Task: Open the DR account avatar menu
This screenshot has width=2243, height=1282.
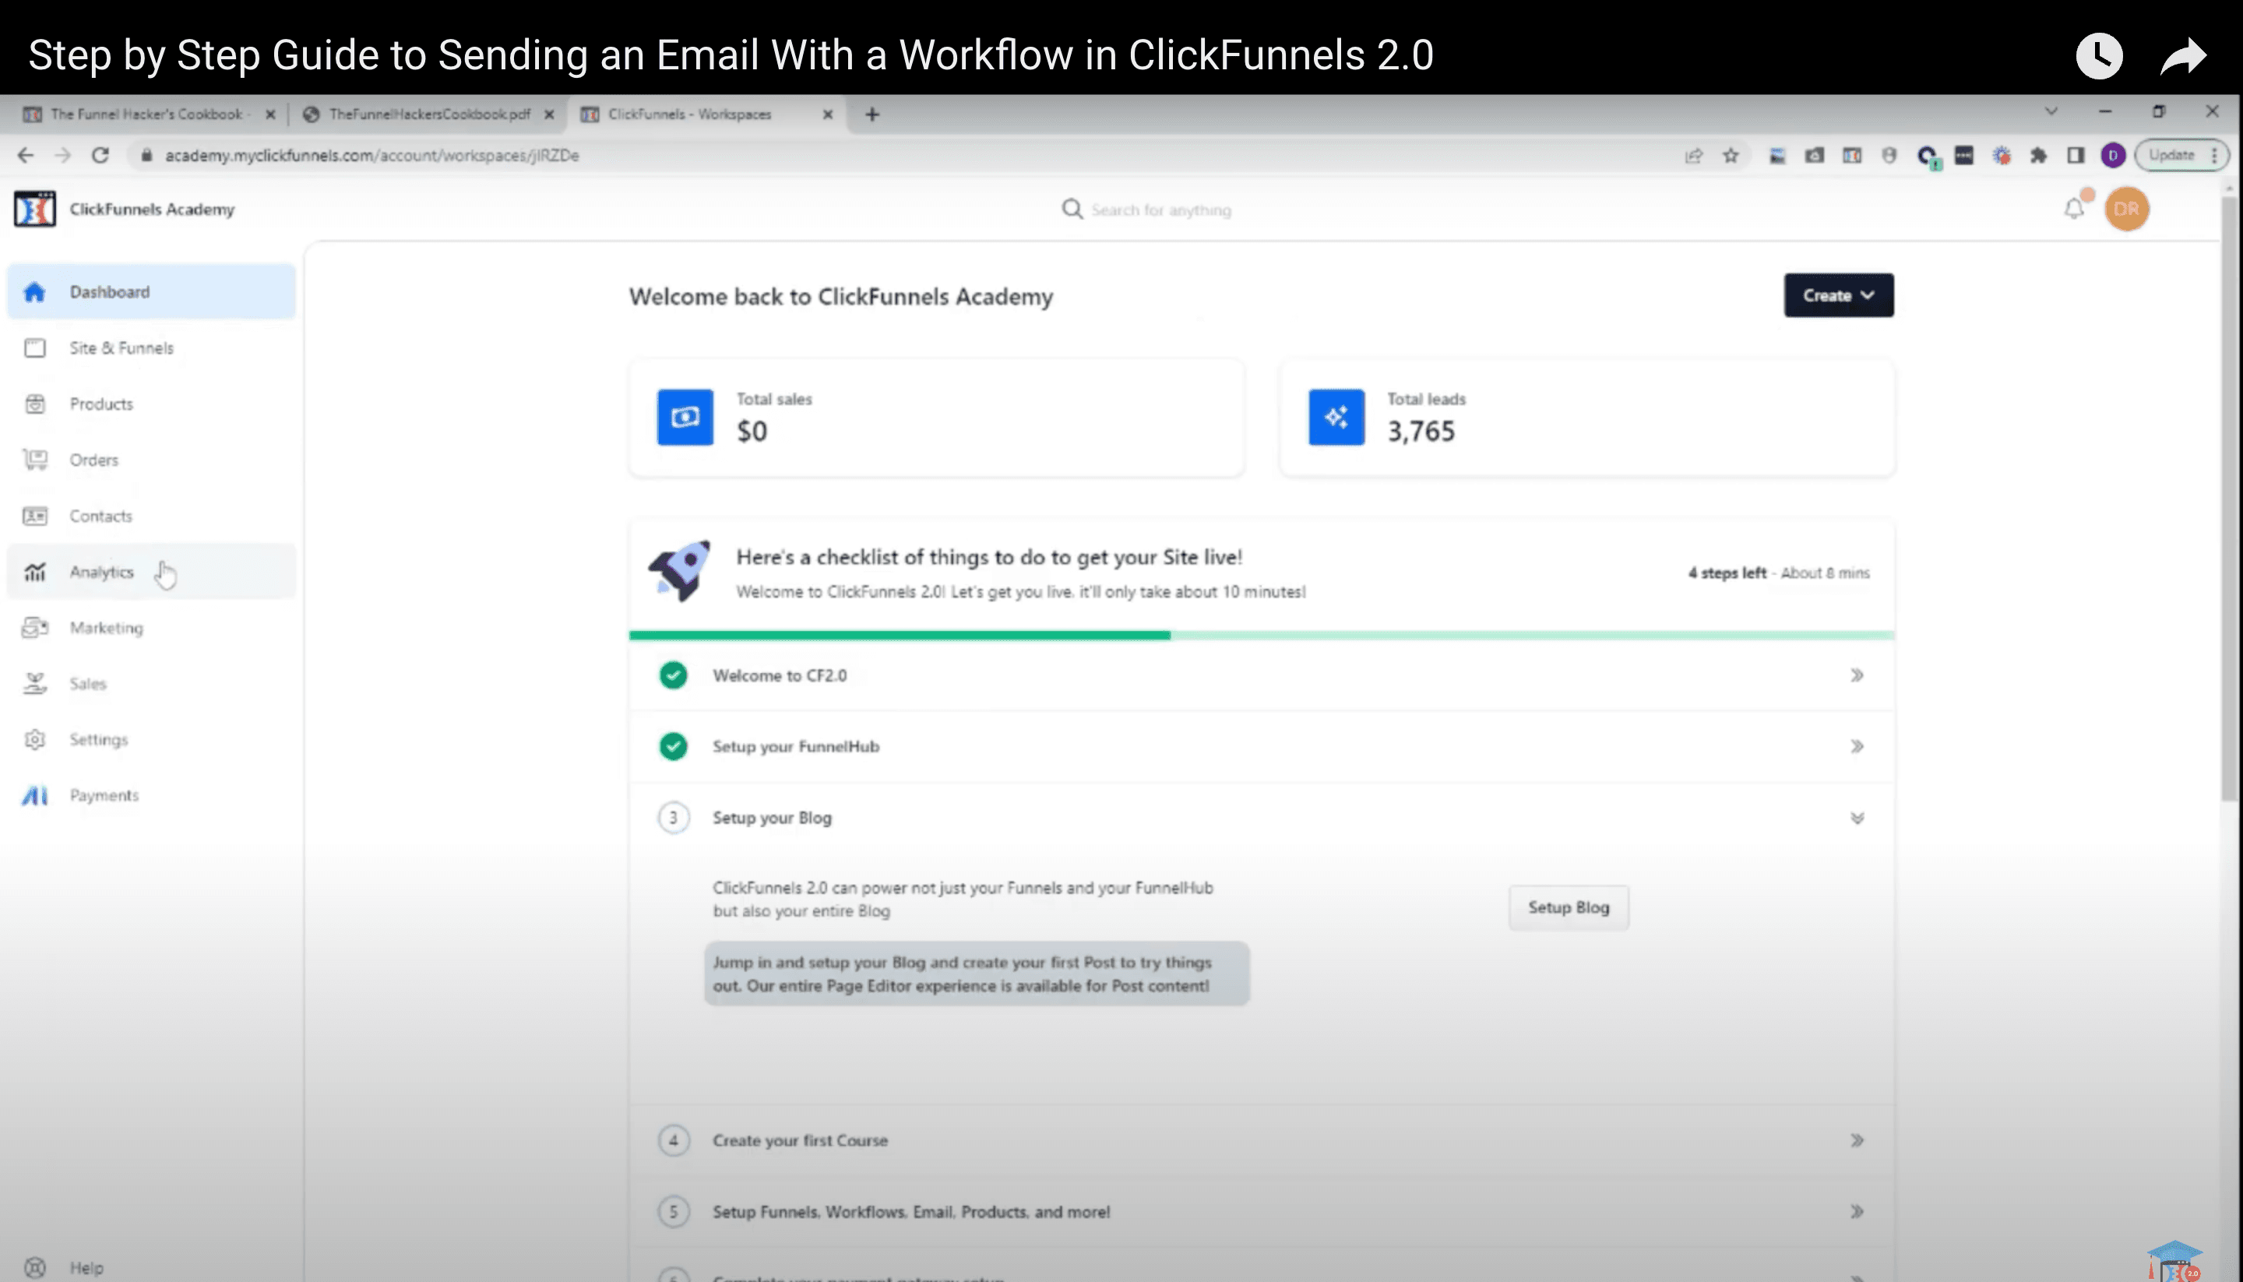Action: 2127,209
